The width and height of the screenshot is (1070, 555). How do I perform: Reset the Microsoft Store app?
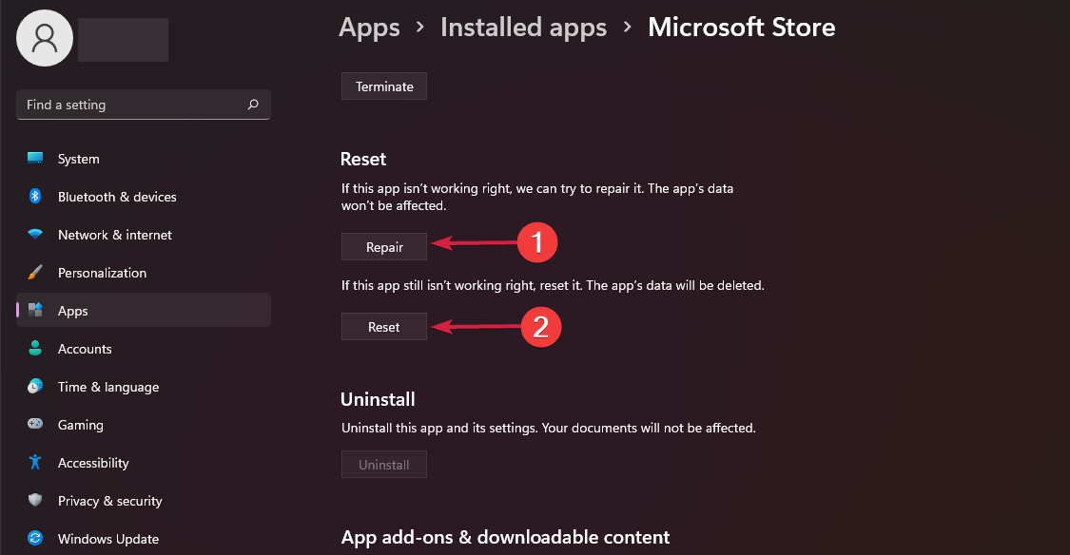pyautogui.click(x=384, y=327)
